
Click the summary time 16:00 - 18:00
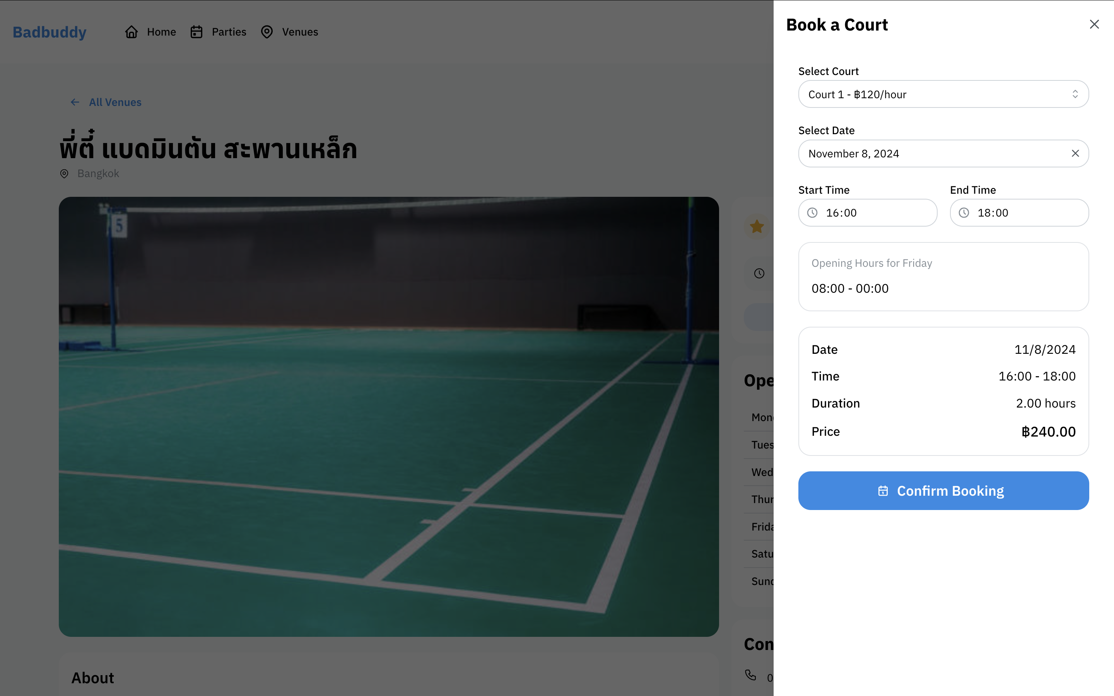(1037, 376)
